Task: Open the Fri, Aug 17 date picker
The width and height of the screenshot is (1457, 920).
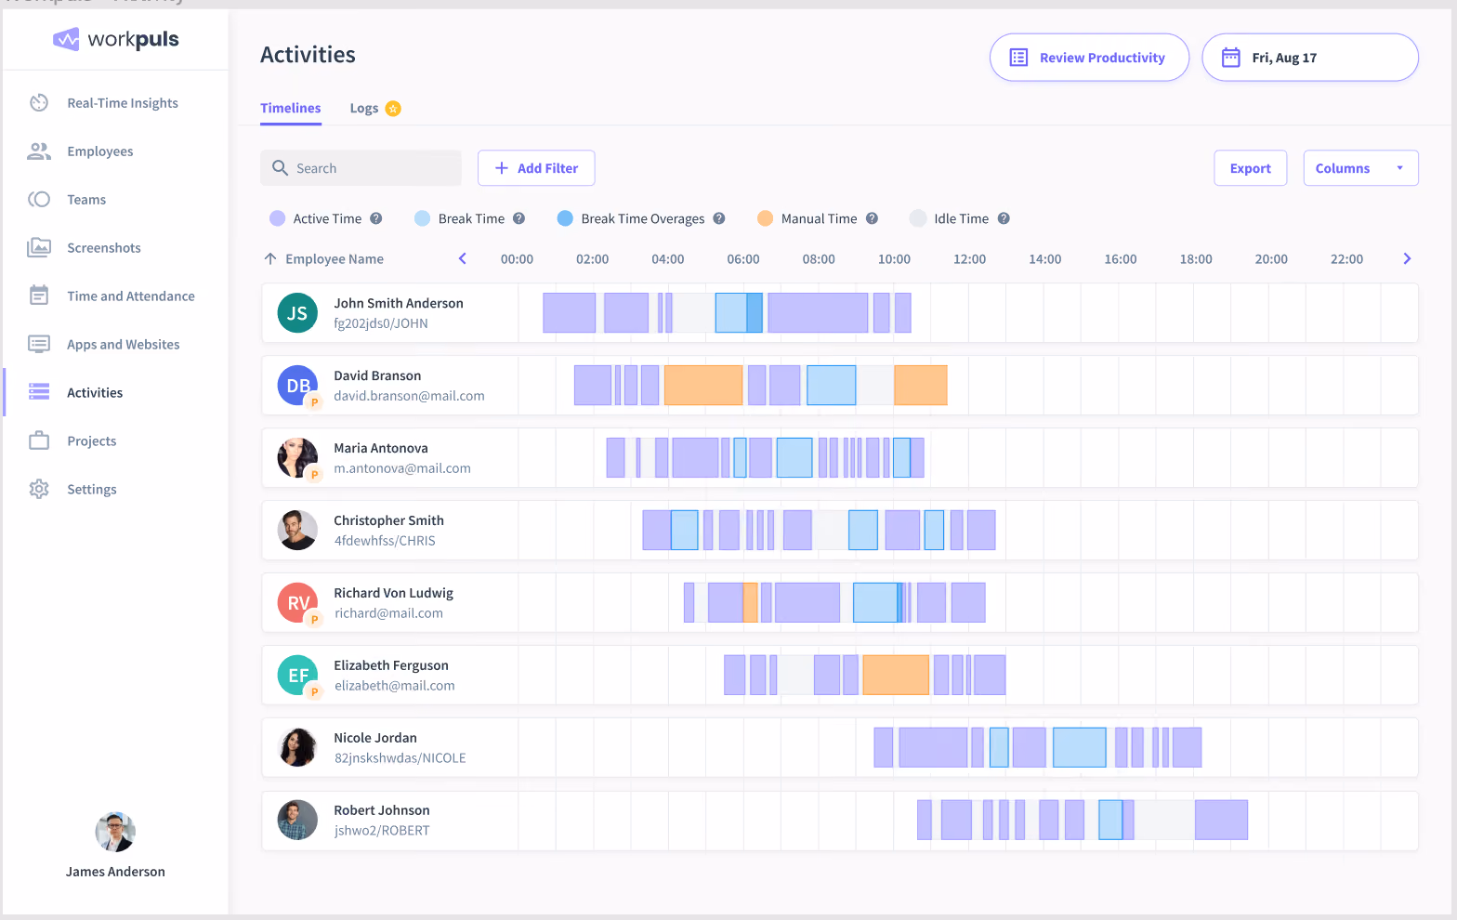Action: coord(1309,58)
